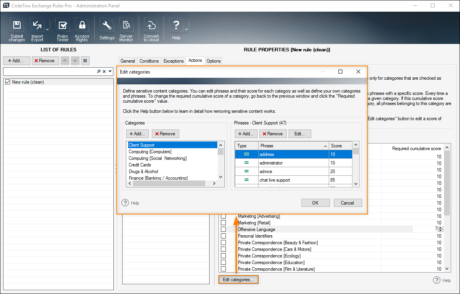This screenshot has height=294, width=460.
Task: Expand the dropdown arrow beside Import Export
Action: coord(47,29)
